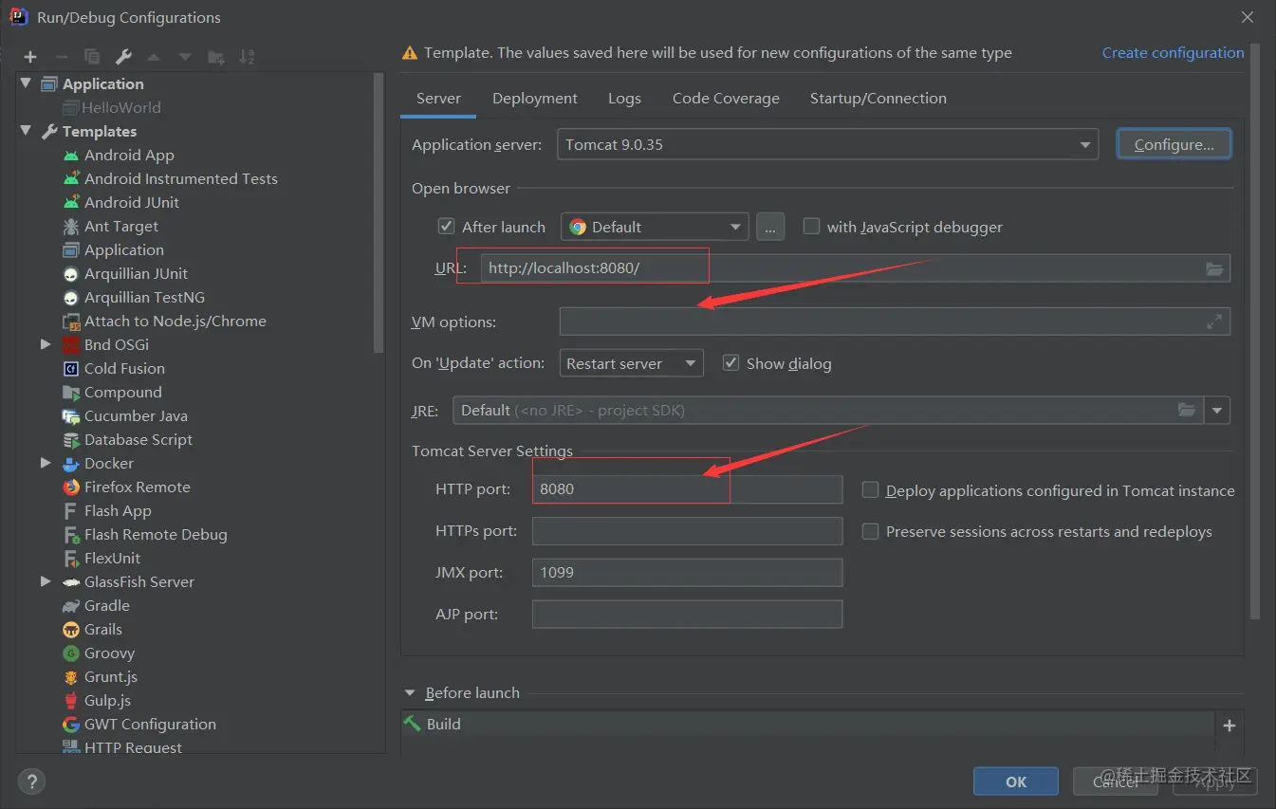Select the Groovy template icon
Screen dimensions: 1276x809
[x=71, y=653]
